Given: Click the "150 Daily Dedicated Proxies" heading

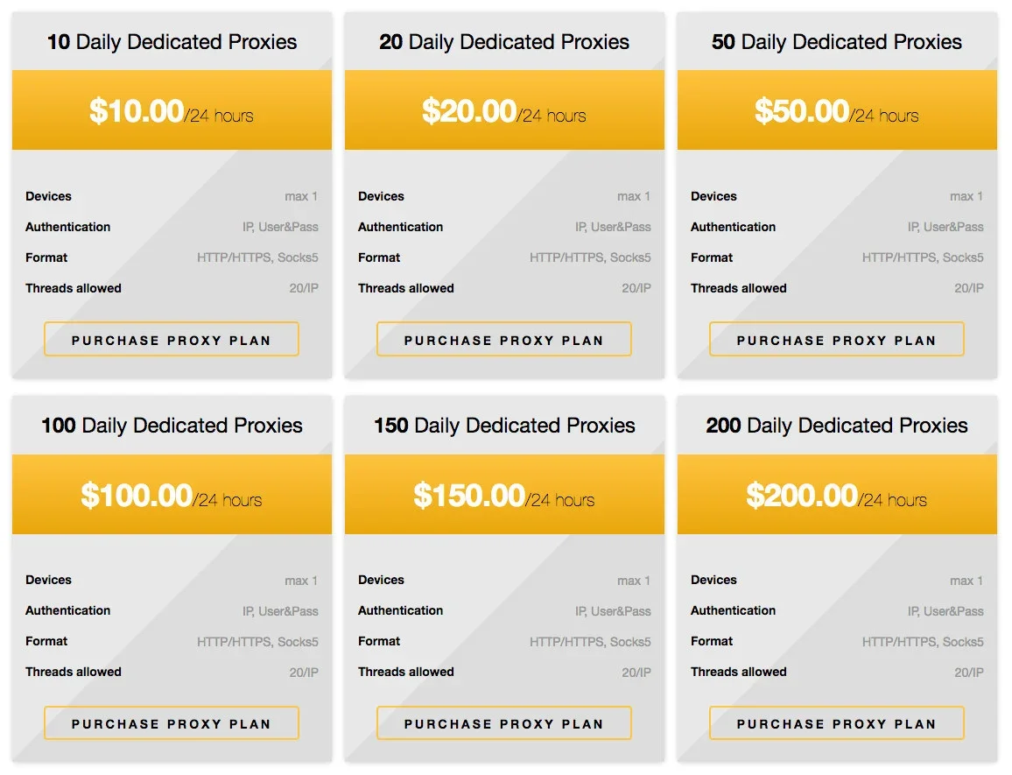Looking at the screenshot, I should (504, 426).
